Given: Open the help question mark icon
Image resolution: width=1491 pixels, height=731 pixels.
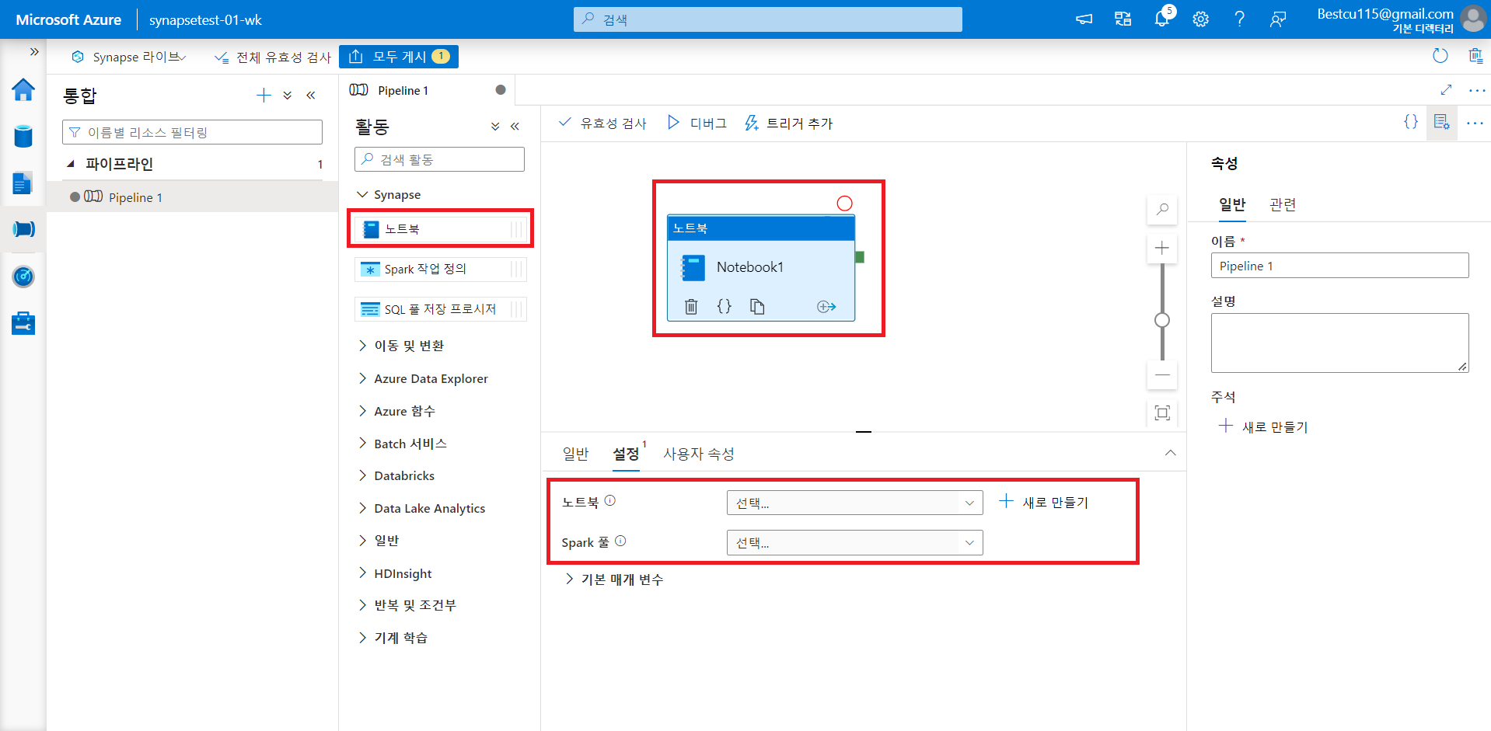Looking at the screenshot, I should click(x=1240, y=19).
